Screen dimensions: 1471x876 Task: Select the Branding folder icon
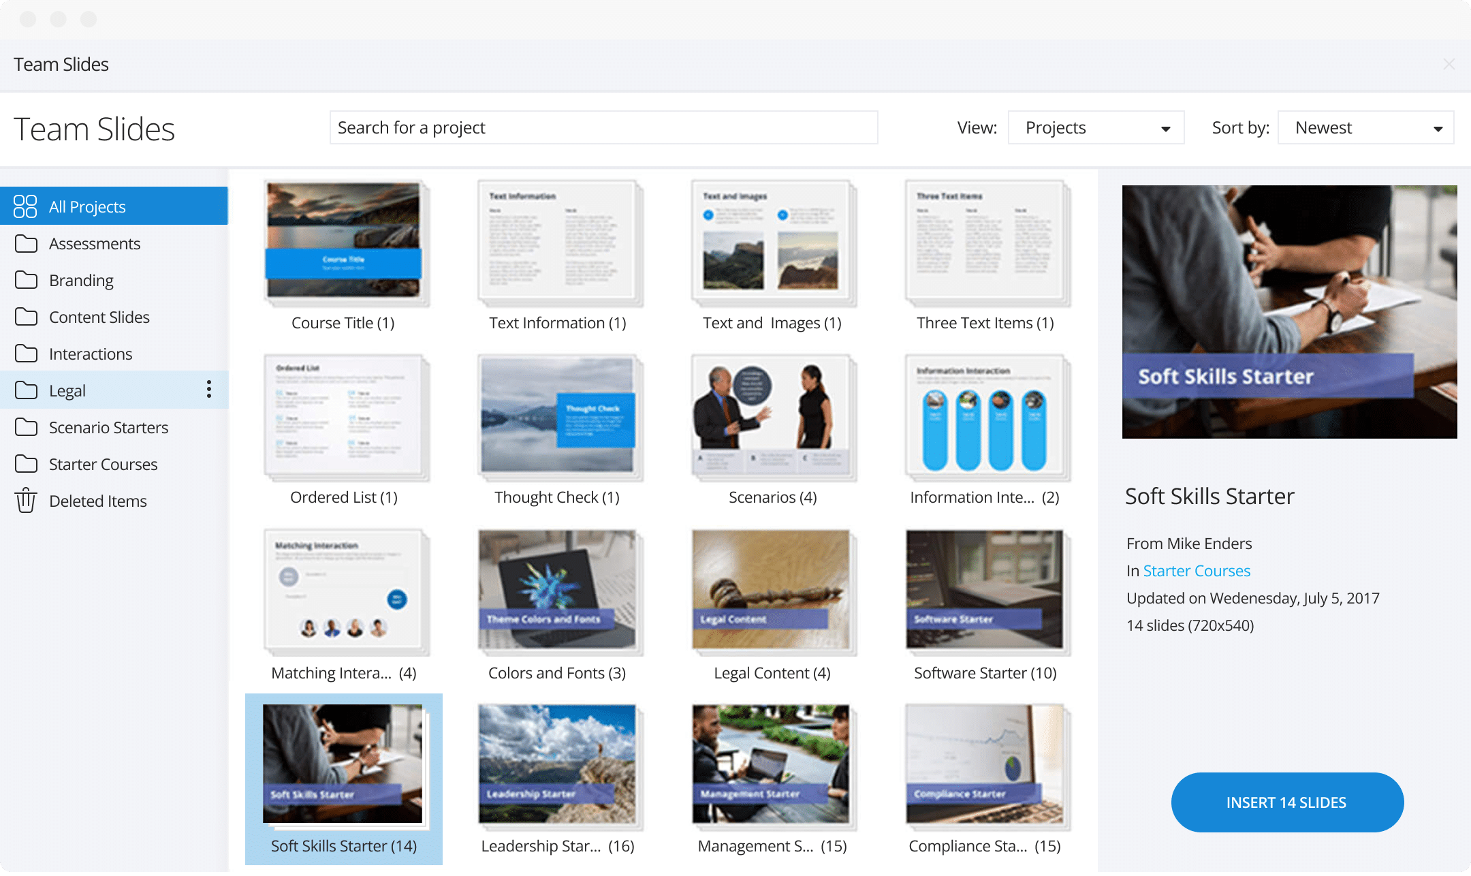26,280
